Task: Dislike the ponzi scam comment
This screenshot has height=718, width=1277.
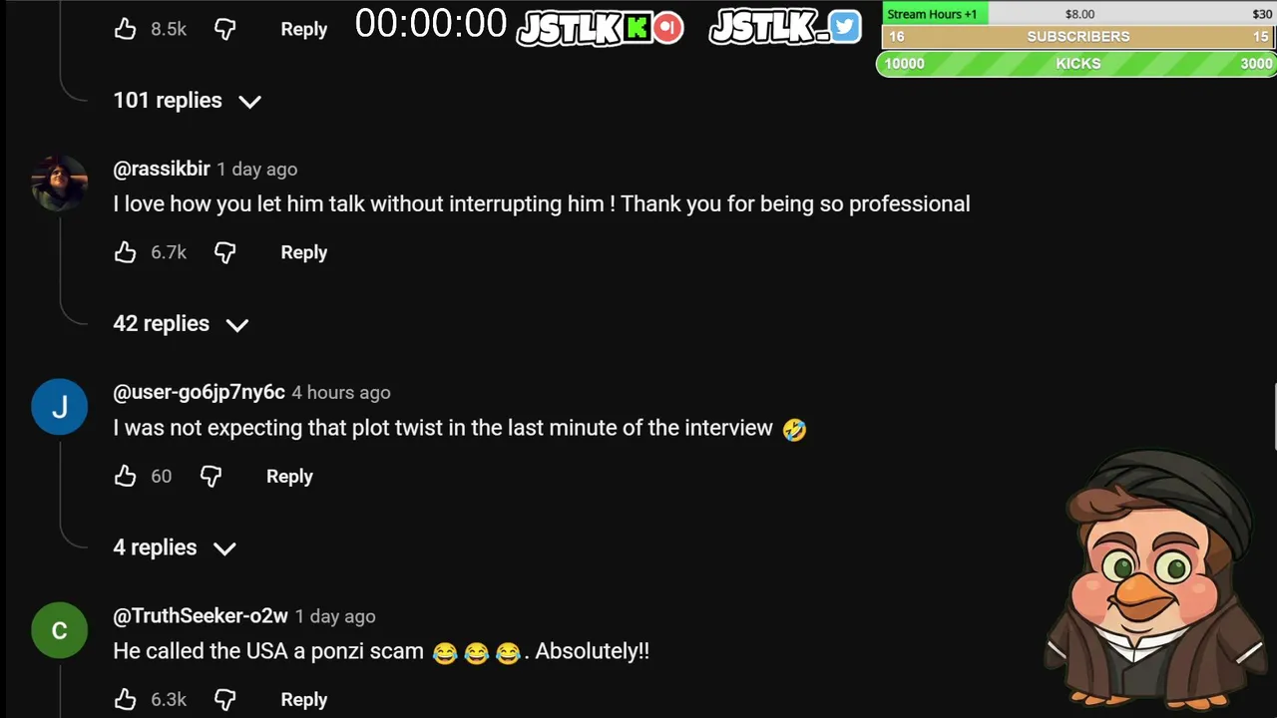Action: pos(225,699)
